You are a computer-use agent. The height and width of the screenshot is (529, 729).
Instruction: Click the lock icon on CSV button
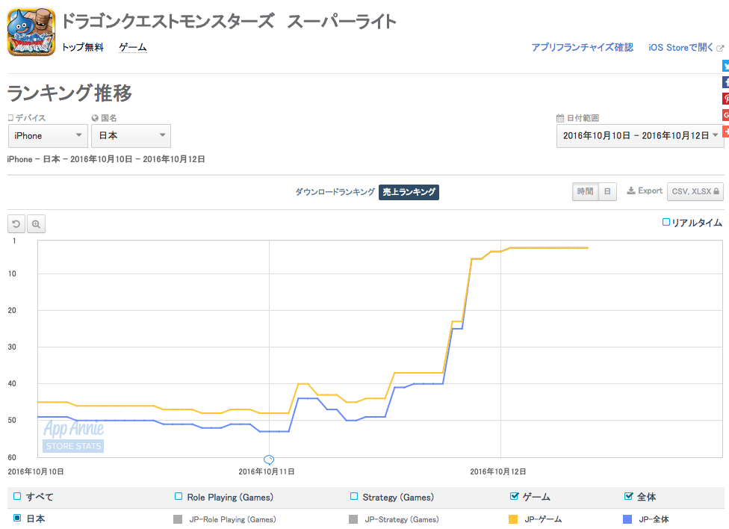pos(716,191)
